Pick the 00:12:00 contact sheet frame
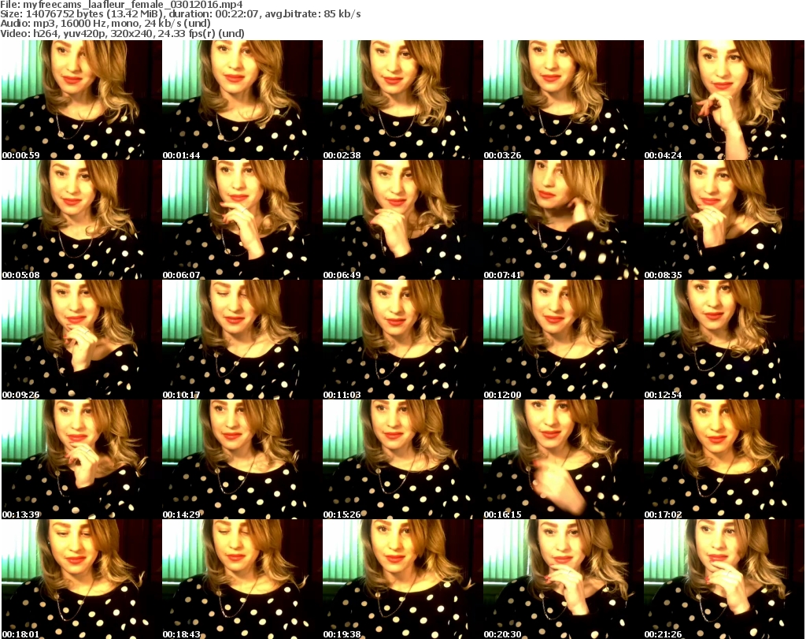Viewport: 806px width, 639px height. point(564,340)
